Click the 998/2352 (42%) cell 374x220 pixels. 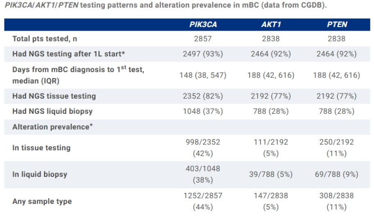(203, 148)
